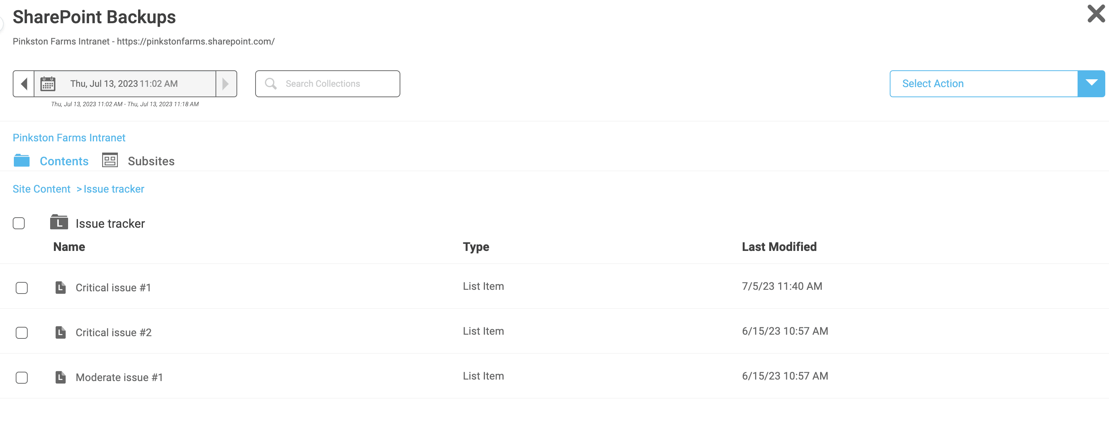Click the Type column header
1109x445 pixels.
pyautogui.click(x=476, y=246)
